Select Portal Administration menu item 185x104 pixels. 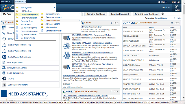point(29,18)
